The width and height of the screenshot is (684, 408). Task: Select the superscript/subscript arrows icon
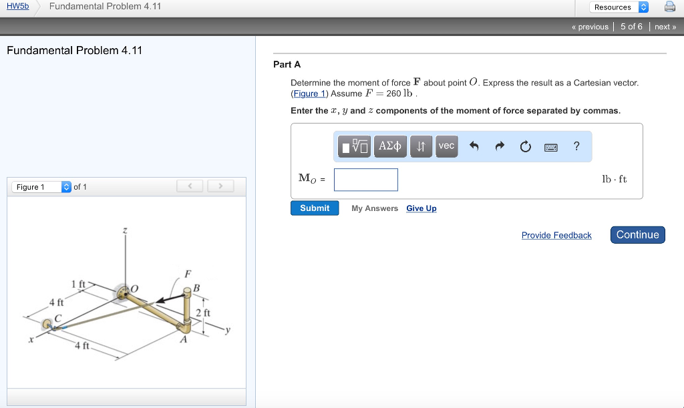(421, 146)
